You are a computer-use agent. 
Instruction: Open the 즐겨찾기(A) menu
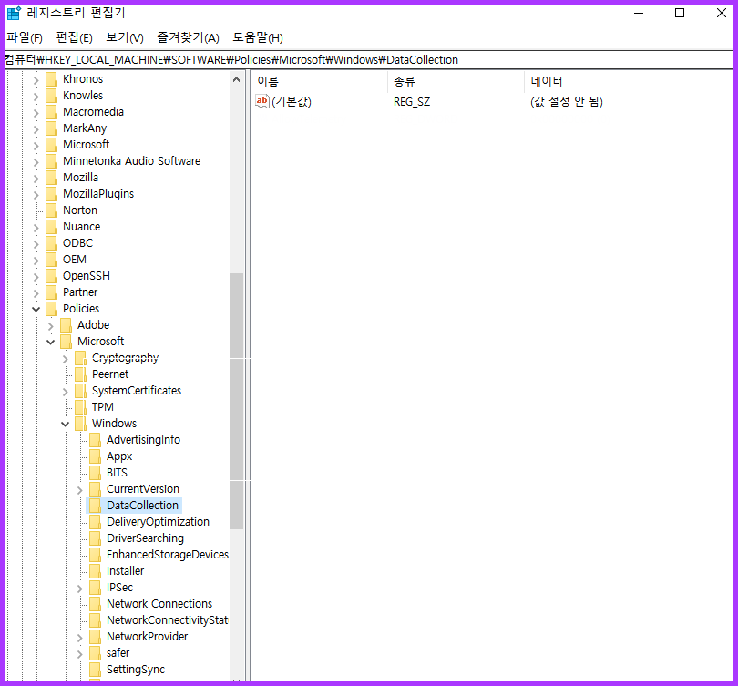(188, 37)
